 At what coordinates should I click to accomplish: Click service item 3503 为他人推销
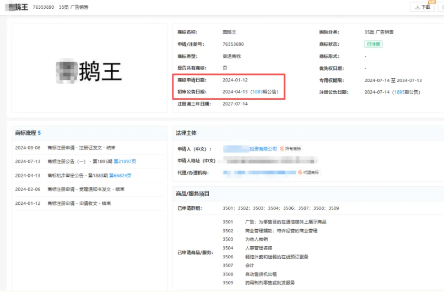pos(245,239)
